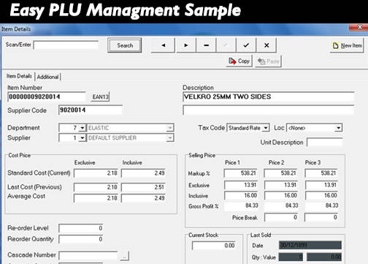The width and height of the screenshot is (368, 264).
Task: Click Price 2 Markup % field
Action: tap(280, 173)
